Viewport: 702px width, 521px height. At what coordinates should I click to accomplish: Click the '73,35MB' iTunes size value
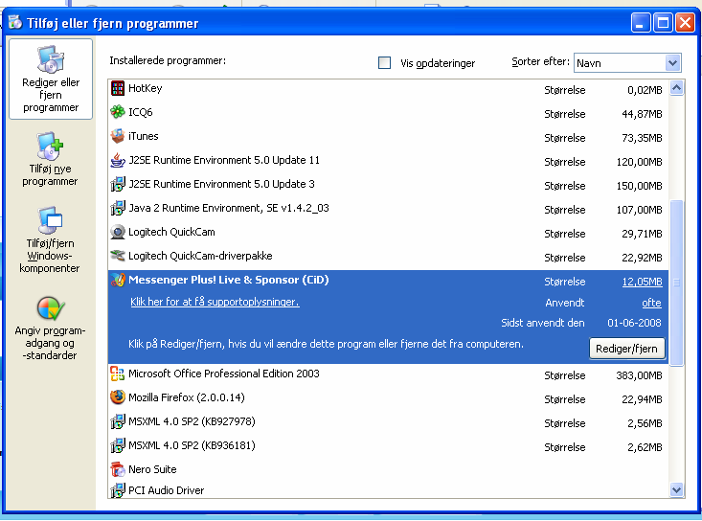point(642,138)
